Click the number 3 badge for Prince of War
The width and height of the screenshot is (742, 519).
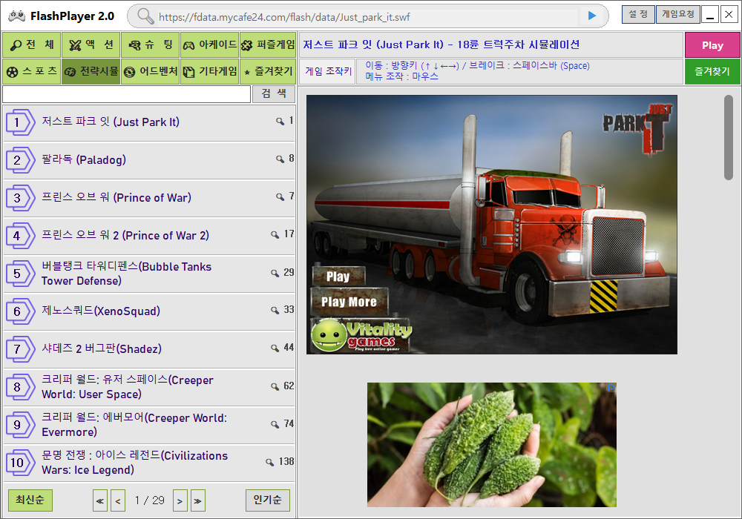(x=20, y=198)
